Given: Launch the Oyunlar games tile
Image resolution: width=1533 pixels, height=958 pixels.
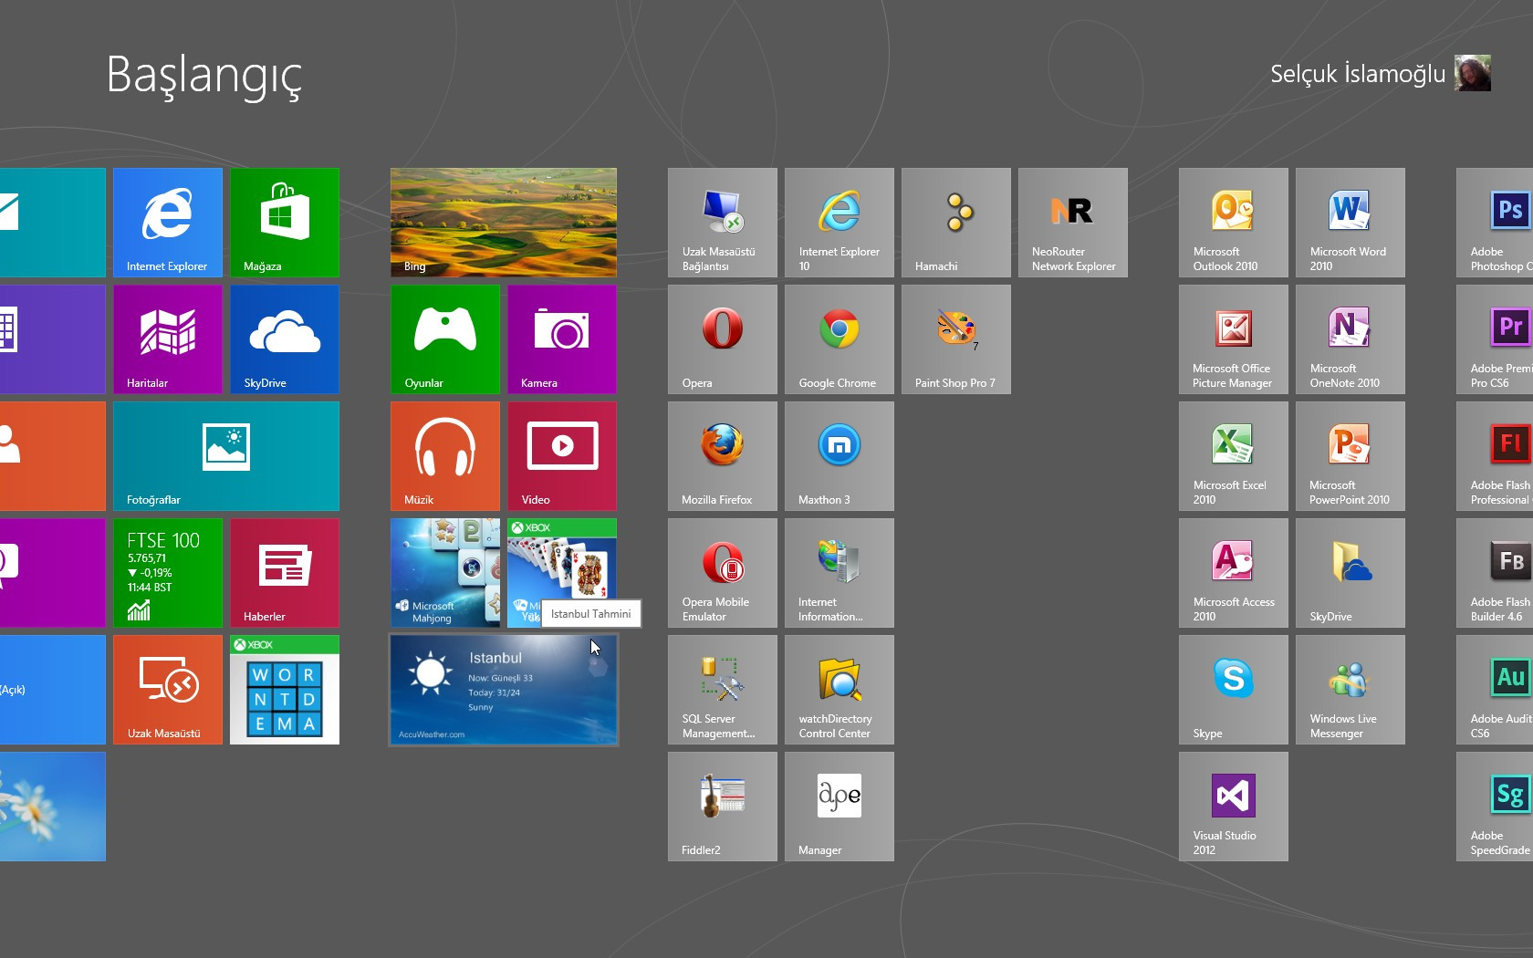Looking at the screenshot, I should (445, 339).
